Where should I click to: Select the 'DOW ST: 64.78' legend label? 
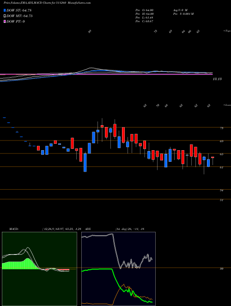click(19, 11)
